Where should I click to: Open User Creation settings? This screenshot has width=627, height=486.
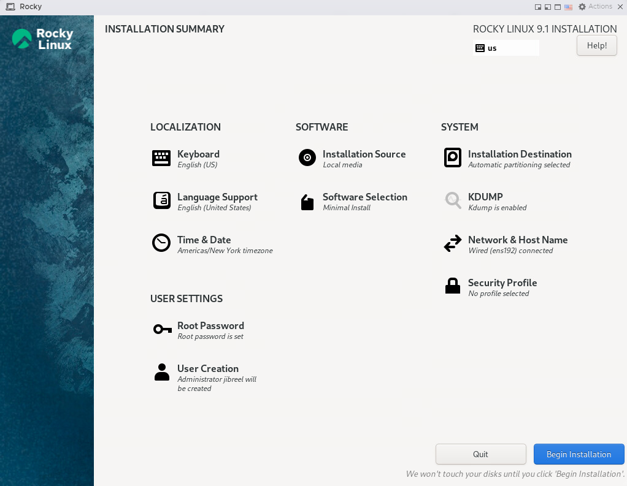click(207, 368)
